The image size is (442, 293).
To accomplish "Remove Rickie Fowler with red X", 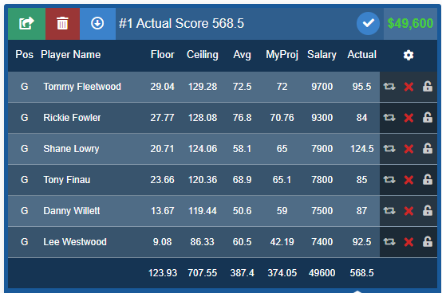I will coord(408,118).
